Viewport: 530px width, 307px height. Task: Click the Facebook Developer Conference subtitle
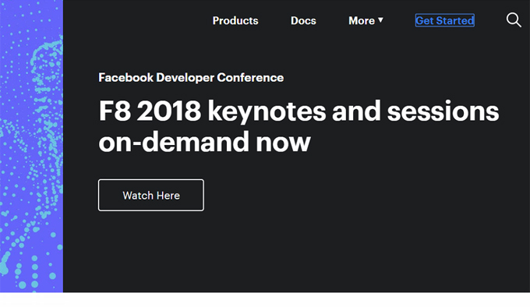tap(191, 78)
